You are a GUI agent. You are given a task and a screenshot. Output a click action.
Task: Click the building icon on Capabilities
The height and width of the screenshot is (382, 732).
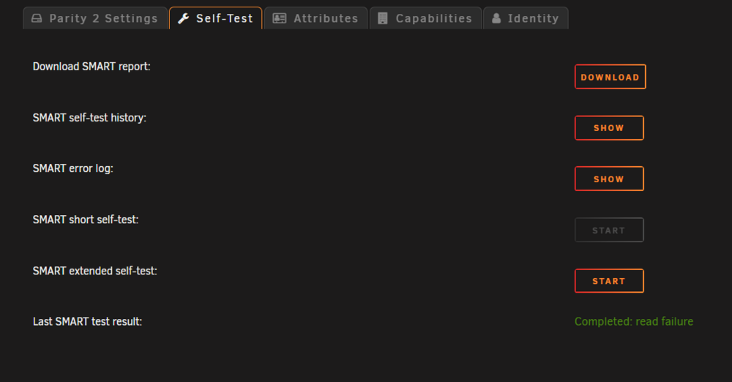point(383,18)
